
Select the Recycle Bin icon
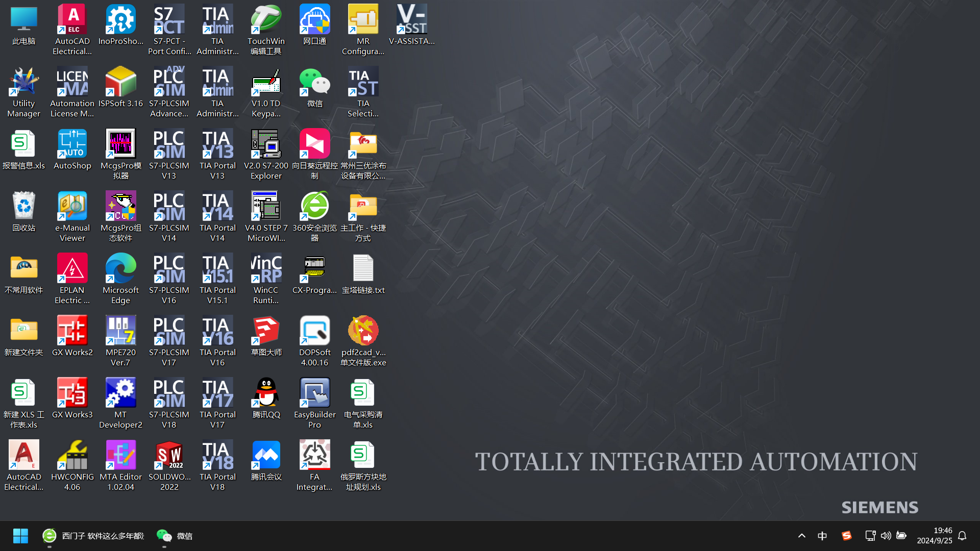(23, 207)
